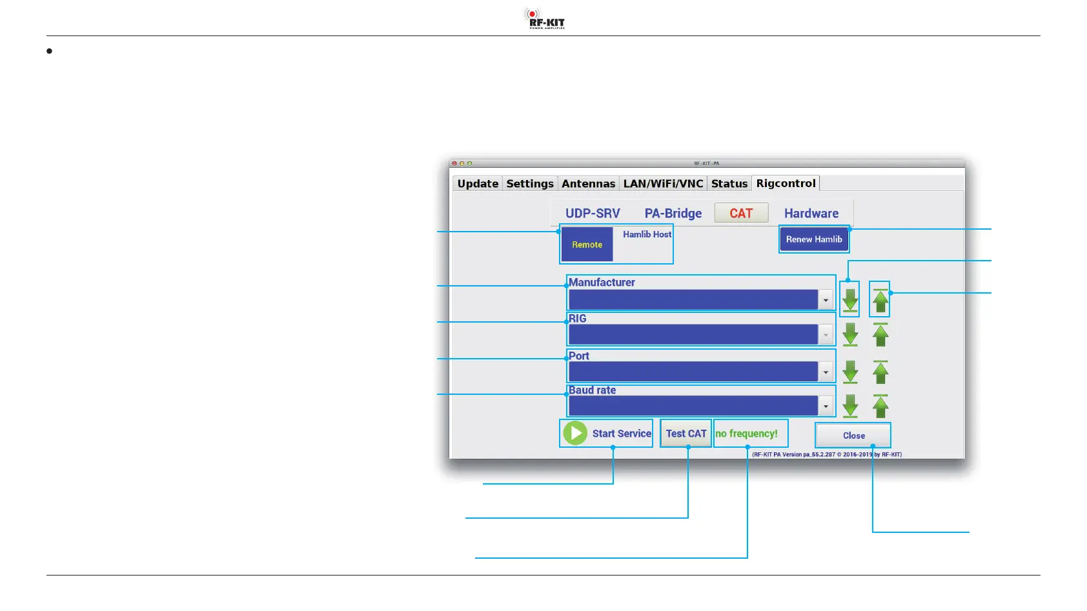The image size is (1087, 611).
Task: Switch to the Settings tab
Action: pyautogui.click(x=530, y=184)
